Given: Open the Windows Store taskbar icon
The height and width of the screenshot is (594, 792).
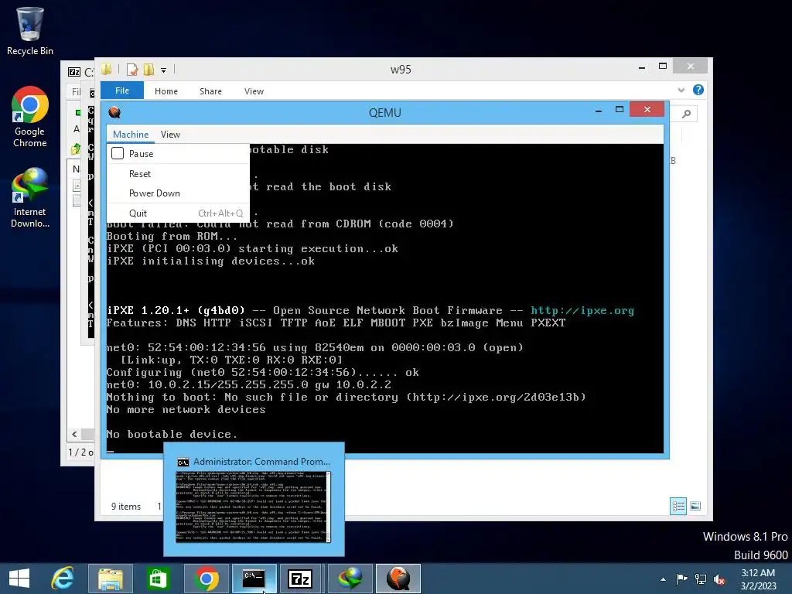Looking at the screenshot, I should click(158, 579).
